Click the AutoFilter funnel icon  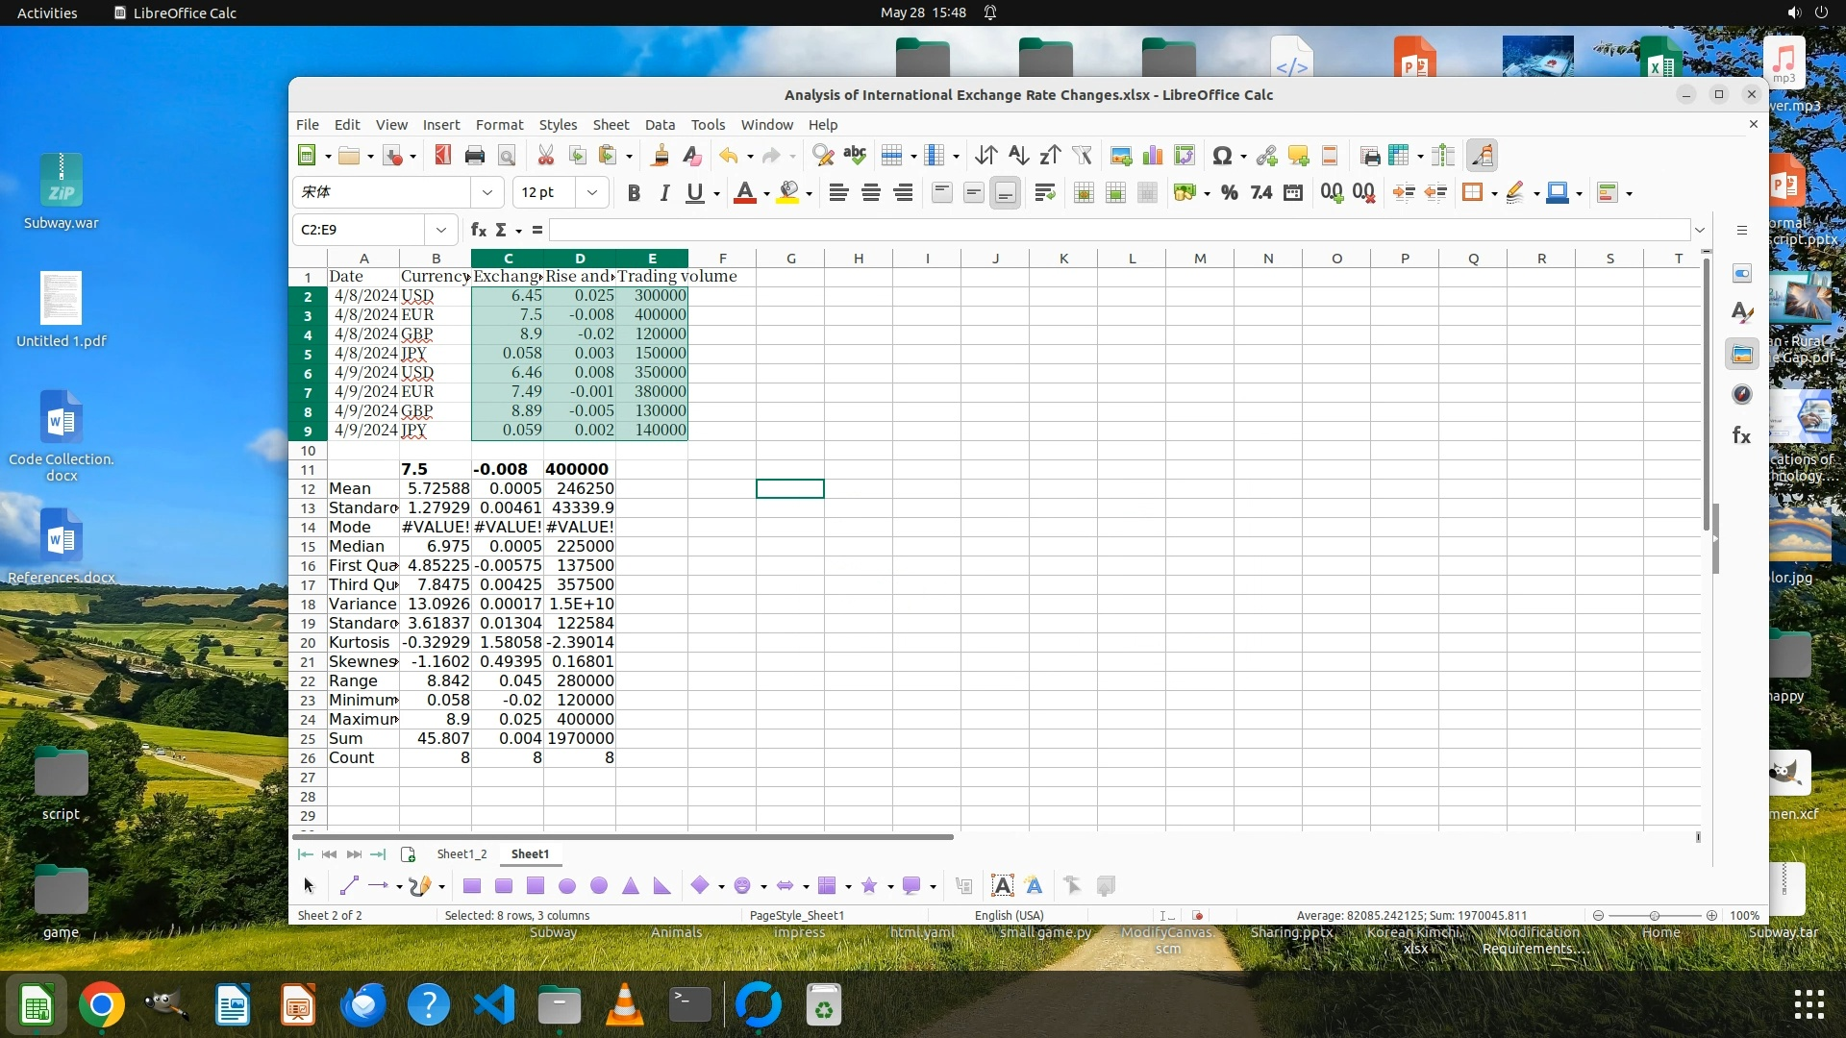coord(1082,156)
